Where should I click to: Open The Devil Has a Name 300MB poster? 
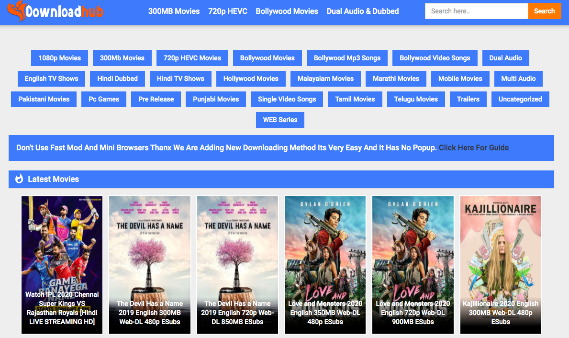(150, 264)
